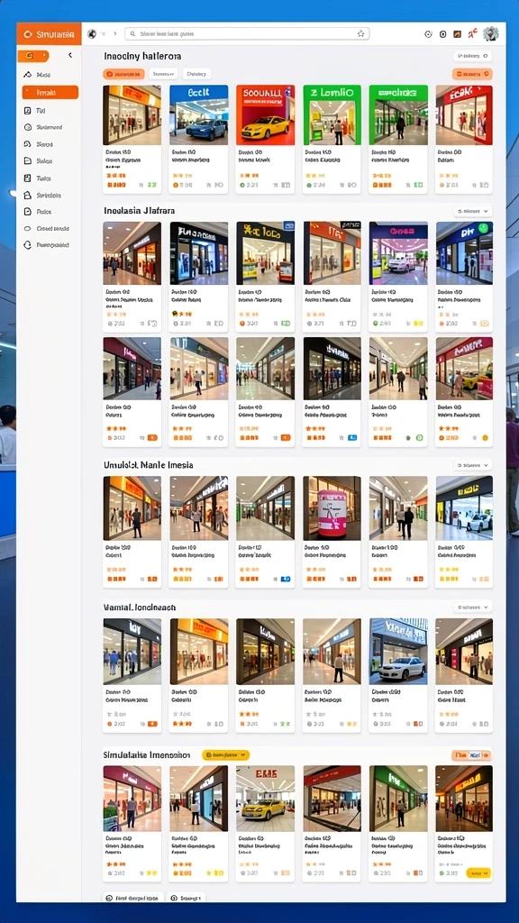
Task: Focus the search input field in the top bar
Action: (247, 34)
